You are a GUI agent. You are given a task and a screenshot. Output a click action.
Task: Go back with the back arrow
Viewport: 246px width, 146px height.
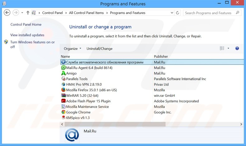7,13
